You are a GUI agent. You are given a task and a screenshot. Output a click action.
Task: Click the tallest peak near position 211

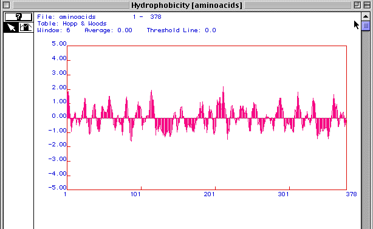click(223, 102)
